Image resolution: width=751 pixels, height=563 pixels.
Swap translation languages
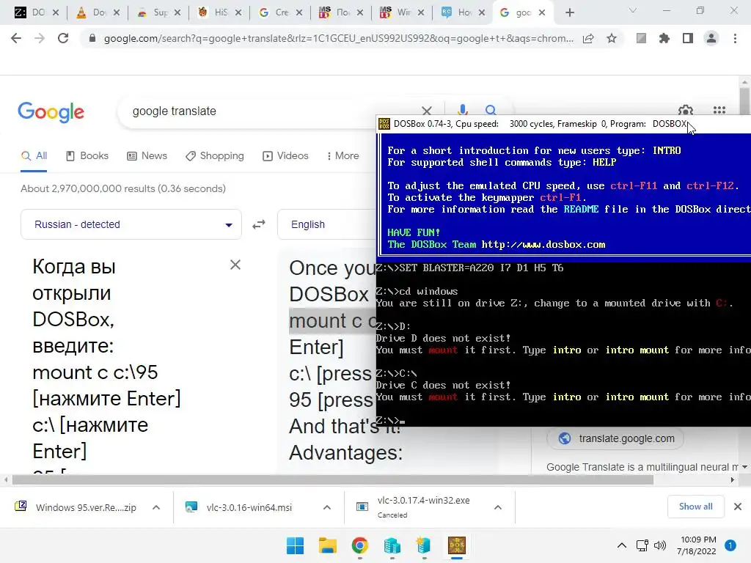[259, 224]
